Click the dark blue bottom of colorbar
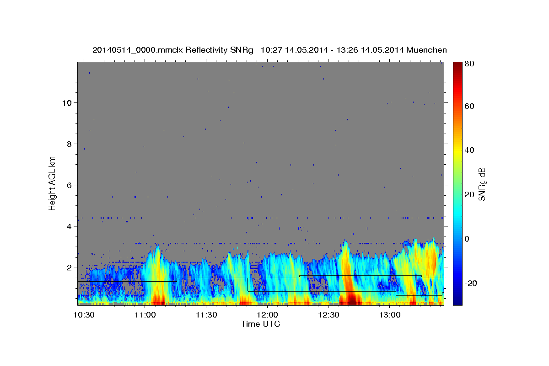Screen dimensions: 549x366 point(457,300)
